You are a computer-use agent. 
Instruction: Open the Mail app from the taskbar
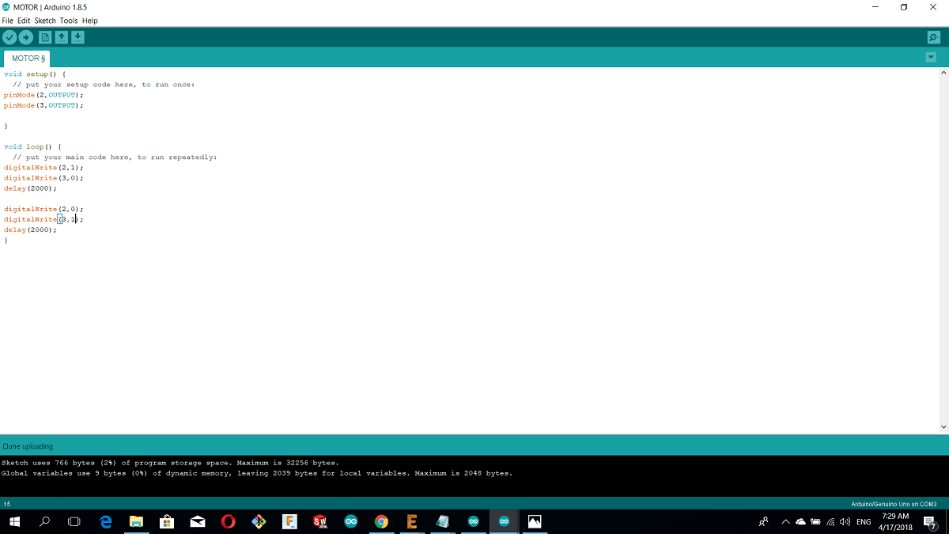point(198,521)
